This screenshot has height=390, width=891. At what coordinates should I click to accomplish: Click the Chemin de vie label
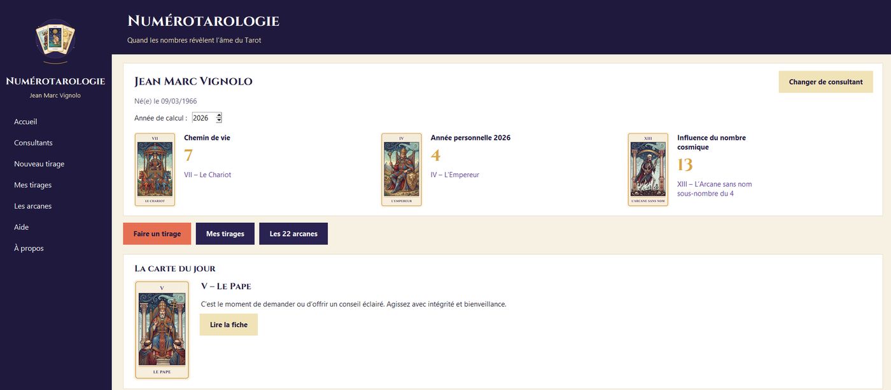click(x=207, y=138)
